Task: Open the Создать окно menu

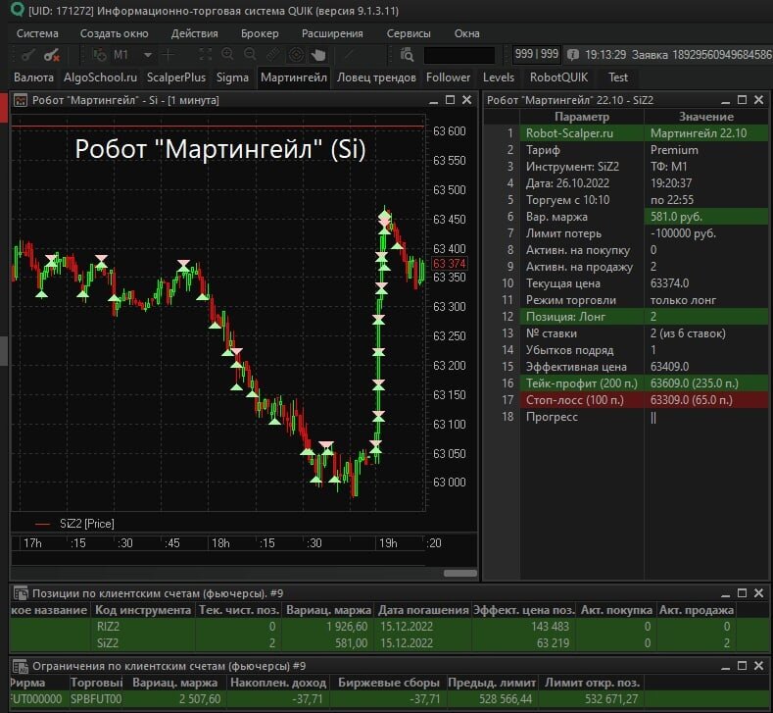Action: tap(115, 33)
